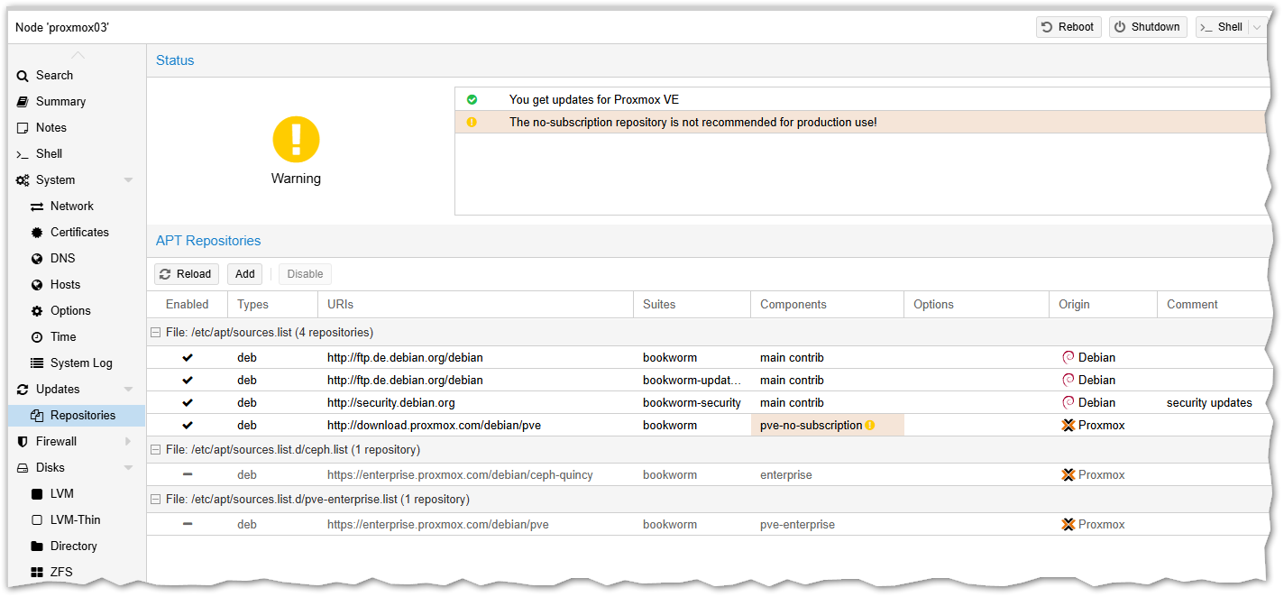Image resolution: width=1284 pixels, height=597 pixels.
Task: Click the yellow warning icon beside pve-no-subscription
Action: point(870,426)
